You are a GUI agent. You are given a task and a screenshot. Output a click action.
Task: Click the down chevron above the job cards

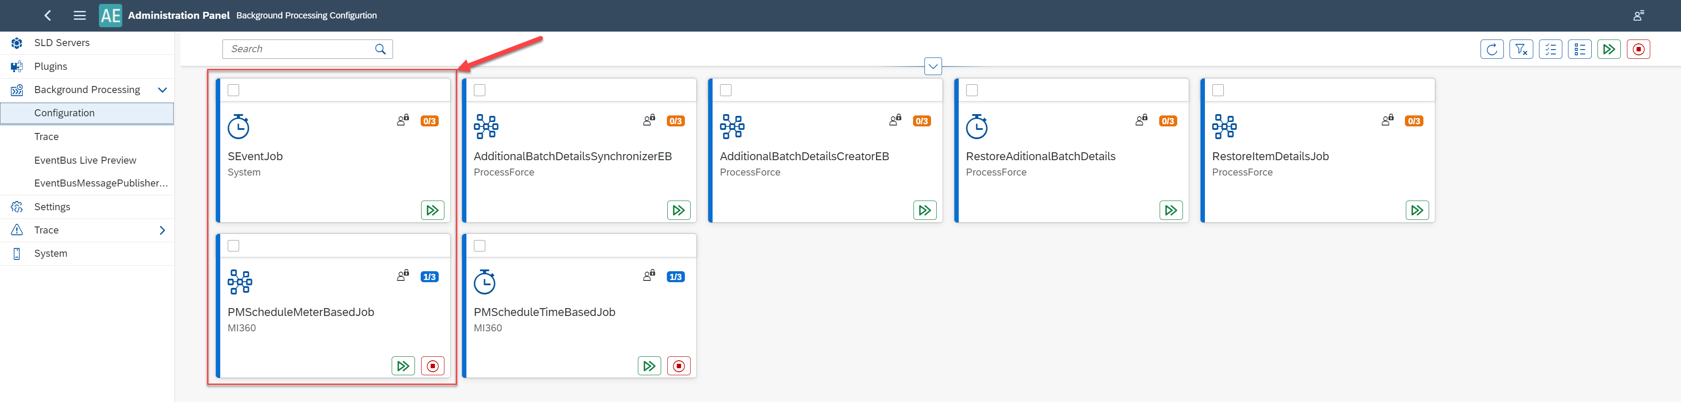click(x=932, y=66)
